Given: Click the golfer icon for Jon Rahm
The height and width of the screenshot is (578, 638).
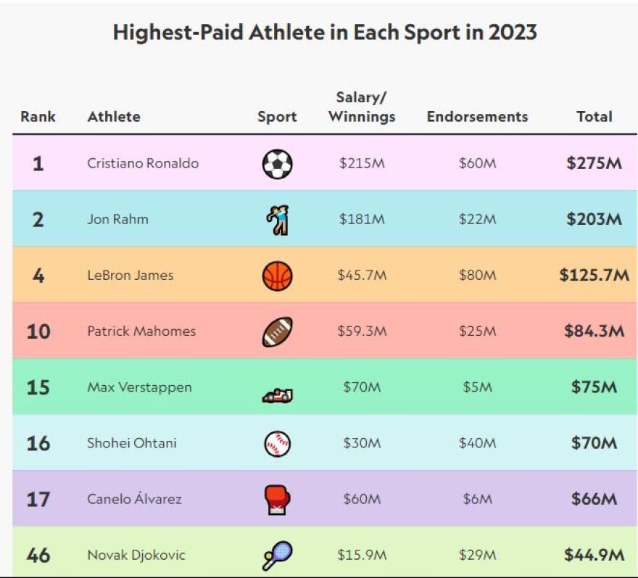Looking at the screenshot, I should pyautogui.click(x=277, y=219).
